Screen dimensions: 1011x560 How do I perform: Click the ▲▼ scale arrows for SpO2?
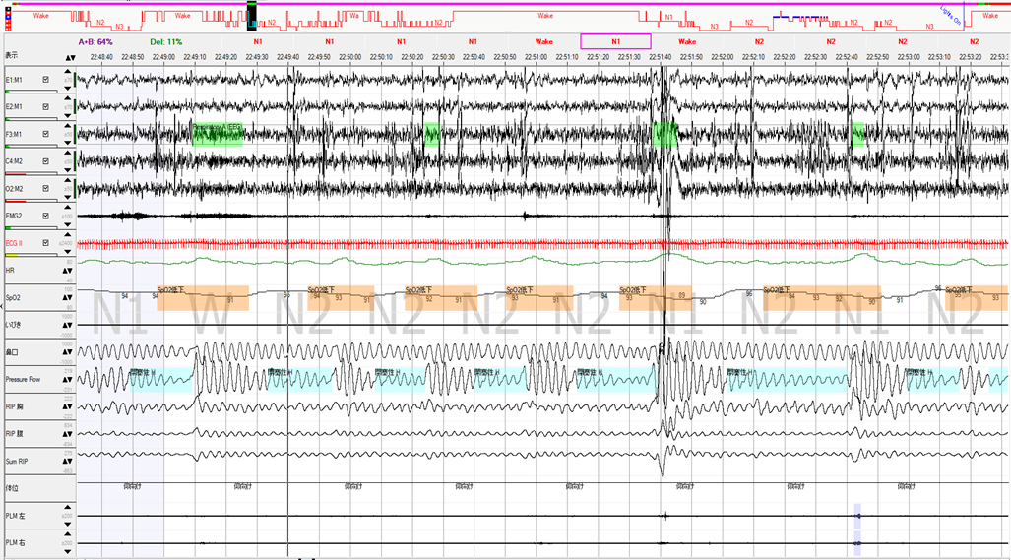click(x=67, y=298)
